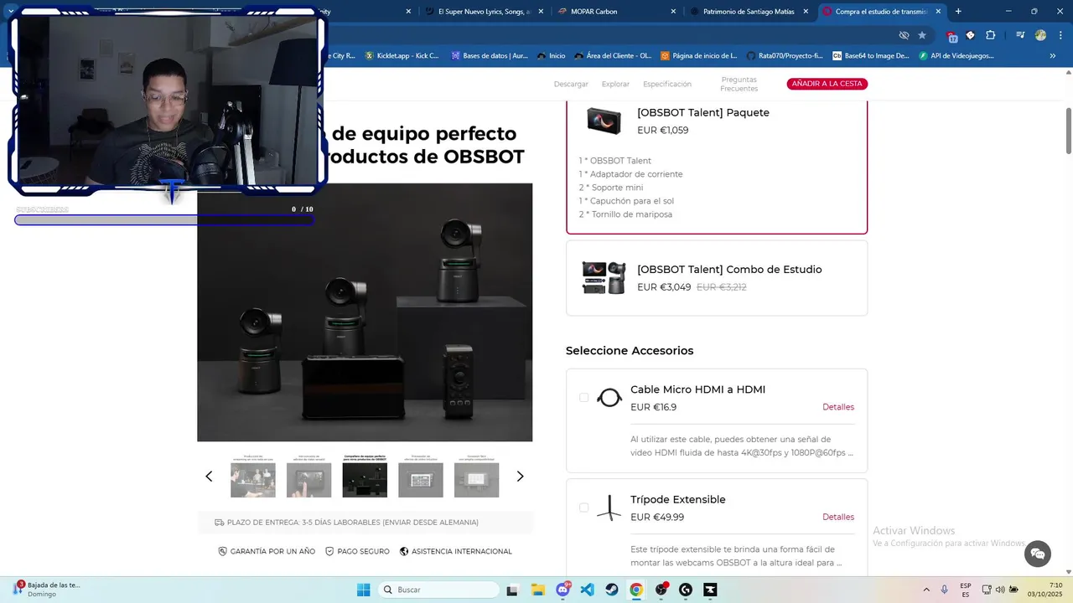
Task: Click the page vertical scrollbar thumb
Action: tap(1069, 131)
